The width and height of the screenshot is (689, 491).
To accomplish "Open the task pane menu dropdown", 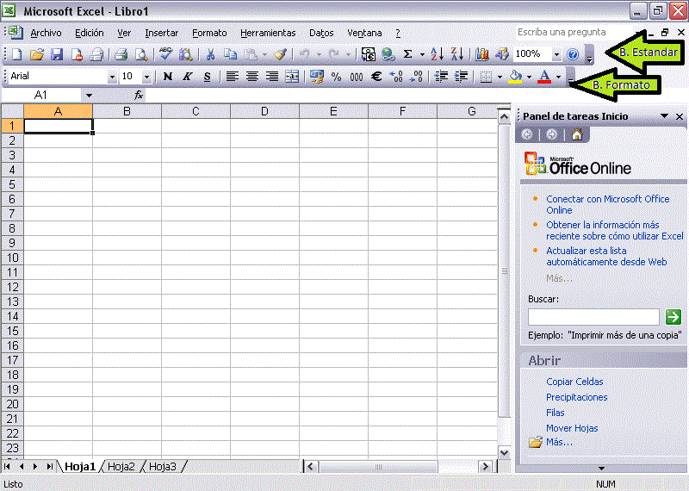I will tap(664, 116).
